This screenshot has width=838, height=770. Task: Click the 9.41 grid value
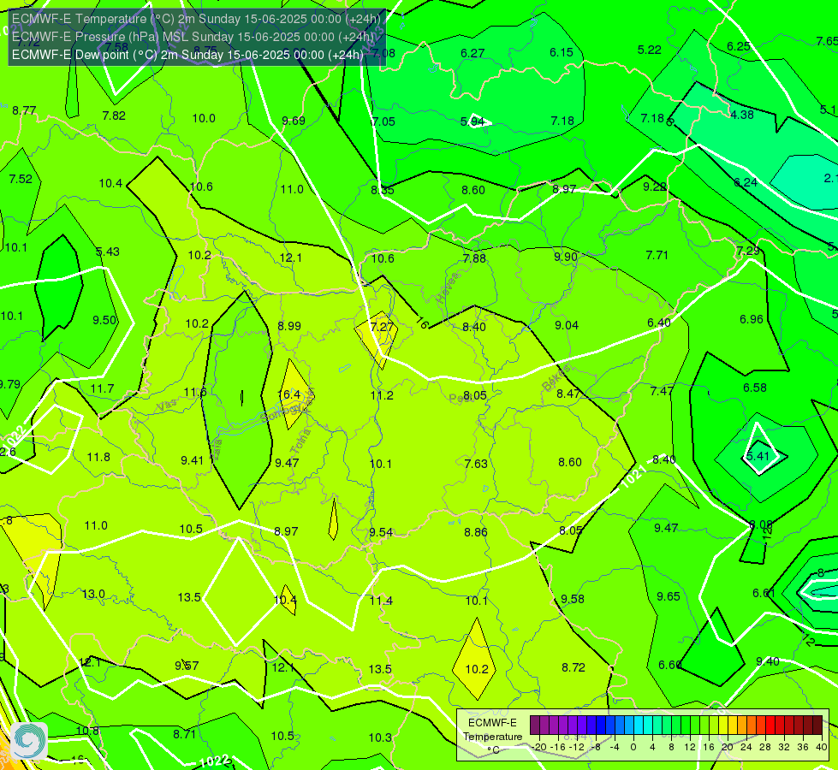pos(192,460)
